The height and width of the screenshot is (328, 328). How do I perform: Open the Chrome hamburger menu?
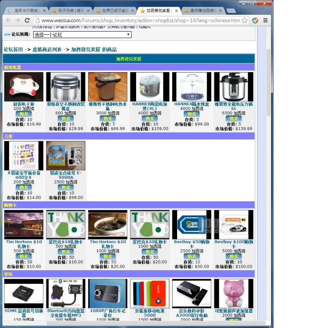click(x=265, y=20)
